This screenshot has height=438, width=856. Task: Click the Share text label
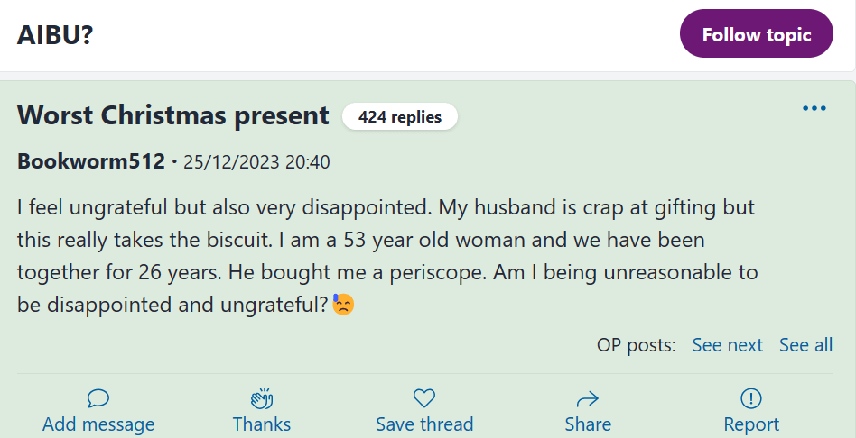coord(588,424)
